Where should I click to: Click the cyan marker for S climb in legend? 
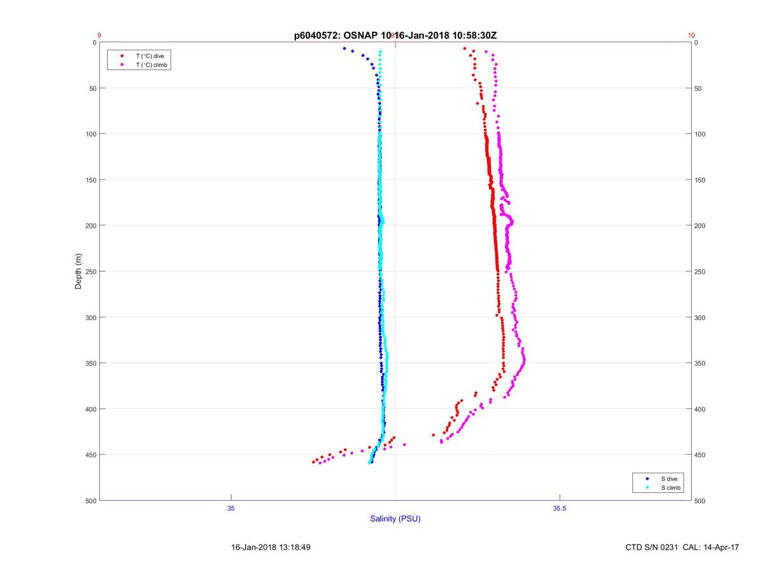[647, 488]
